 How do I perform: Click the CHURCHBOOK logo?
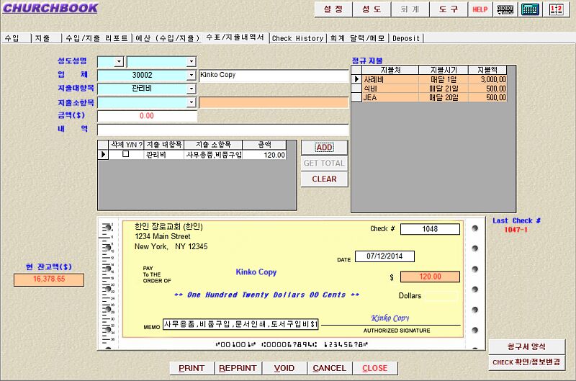point(50,8)
